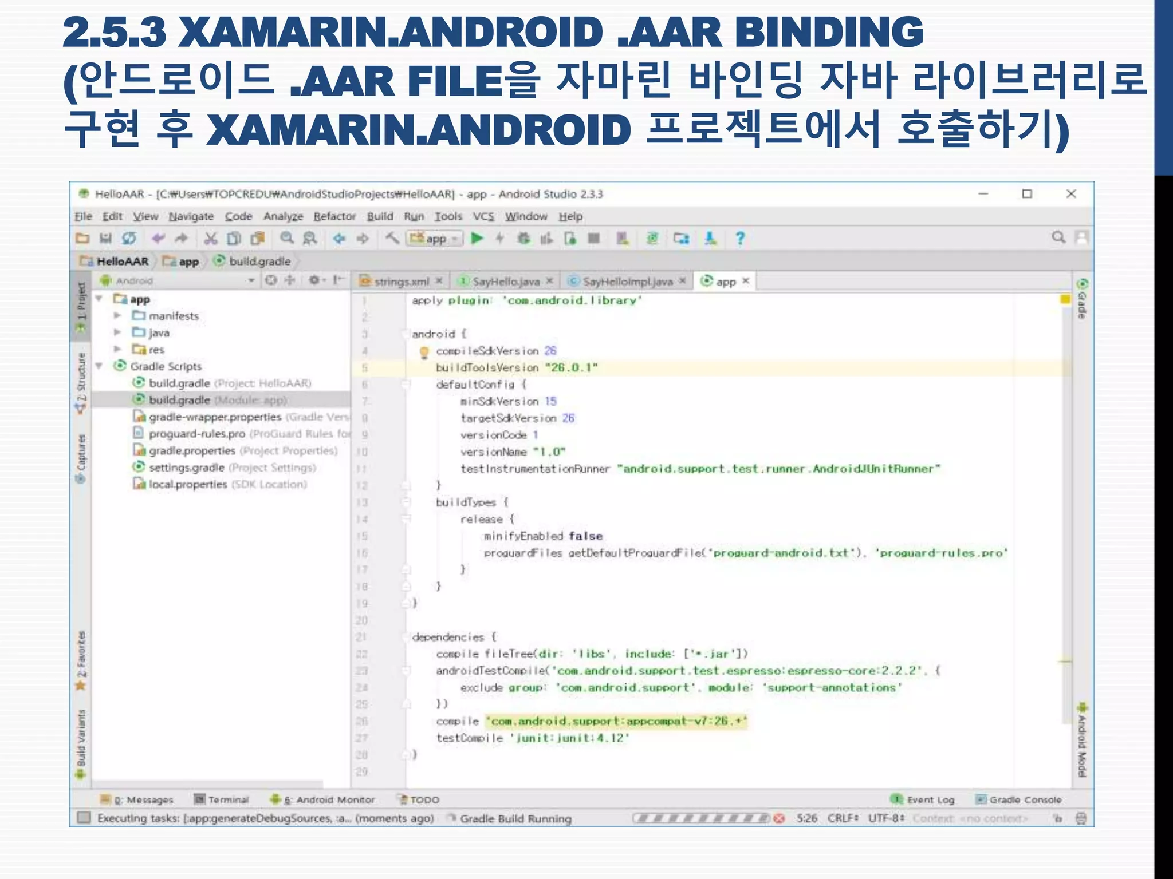Expand the res folder
The width and height of the screenshot is (1173, 879).
(x=117, y=349)
